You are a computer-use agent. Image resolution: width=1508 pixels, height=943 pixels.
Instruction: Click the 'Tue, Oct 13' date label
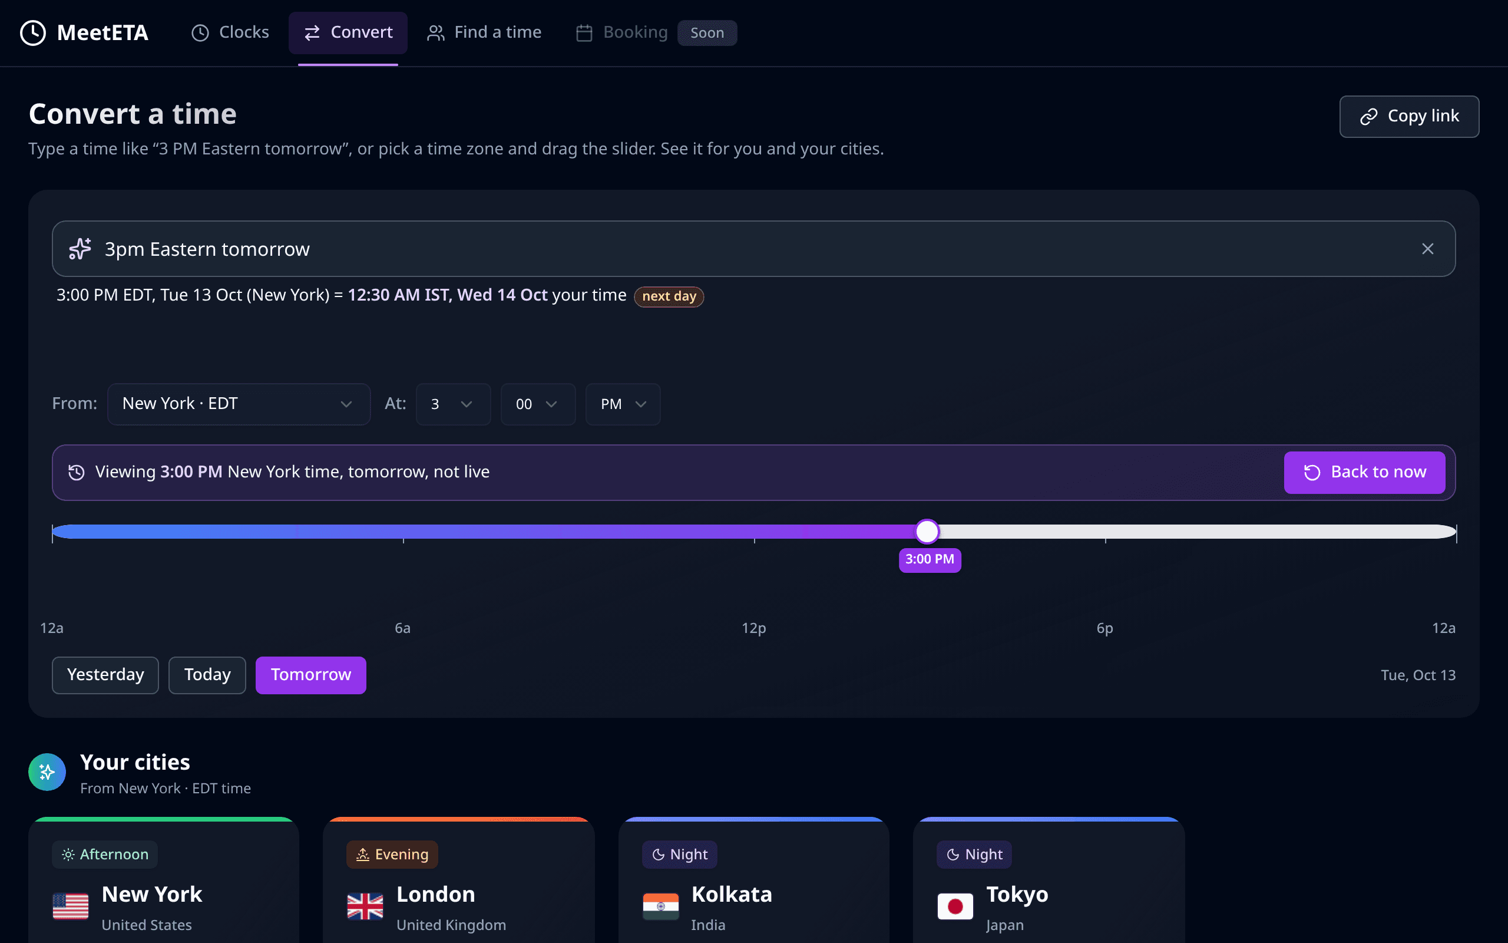pos(1418,675)
